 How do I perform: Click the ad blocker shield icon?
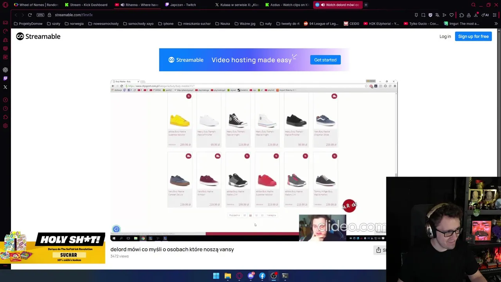click(430, 15)
